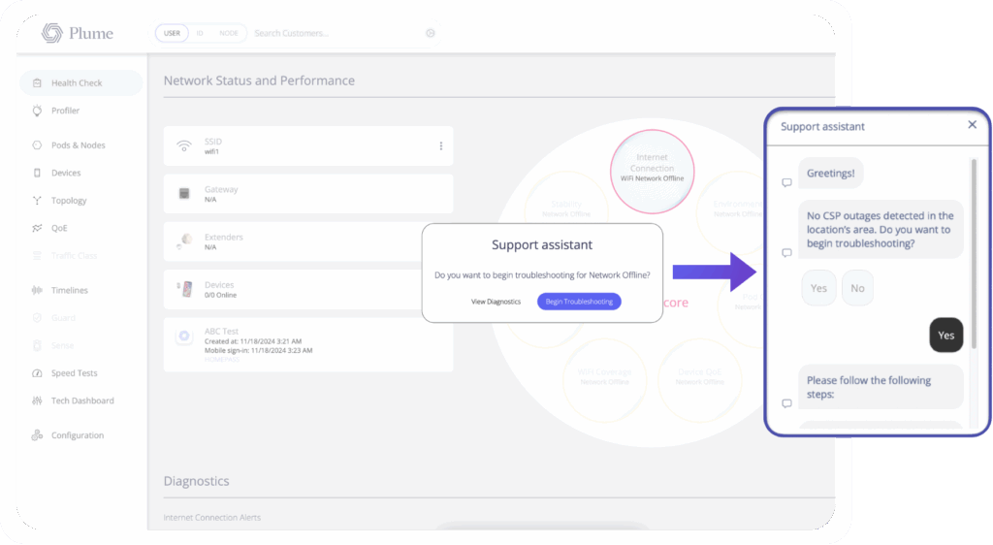
Task: Open the SSID card three-dot menu
Action: [441, 146]
